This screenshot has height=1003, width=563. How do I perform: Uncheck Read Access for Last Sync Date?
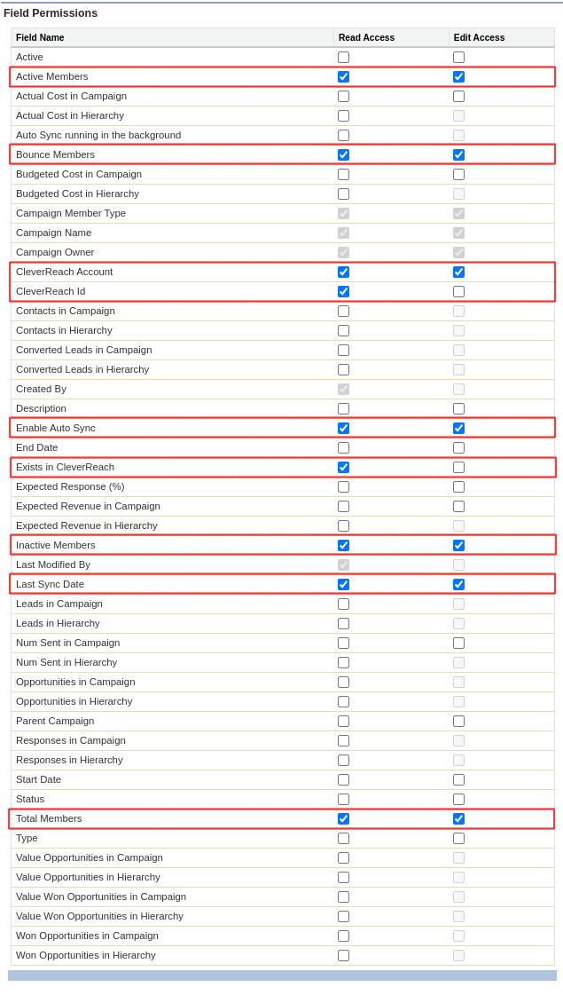[343, 584]
